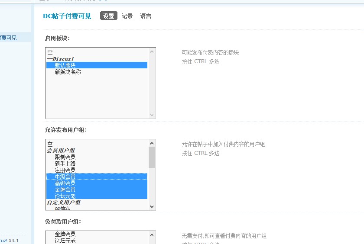Click the DC帖子付费可见 title
This screenshot has width=364, height=244.
click(x=67, y=16)
